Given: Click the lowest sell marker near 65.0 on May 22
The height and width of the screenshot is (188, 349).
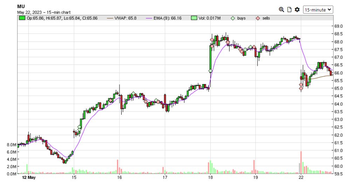Looking at the screenshot, I should [x=301, y=89].
